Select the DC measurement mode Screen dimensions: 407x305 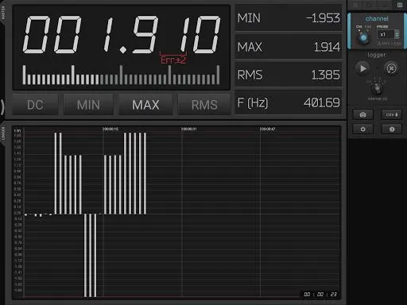tap(35, 105)
